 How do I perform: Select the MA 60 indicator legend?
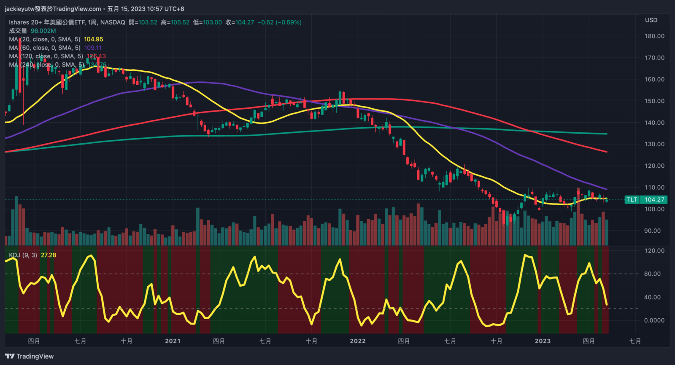[45, 48]
